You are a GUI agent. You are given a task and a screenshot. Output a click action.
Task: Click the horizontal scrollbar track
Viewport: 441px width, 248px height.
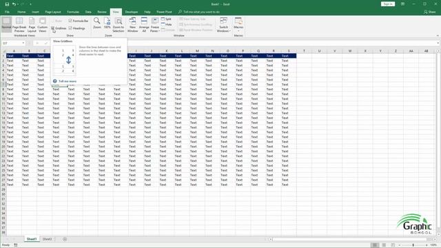[x=350, y=239]
